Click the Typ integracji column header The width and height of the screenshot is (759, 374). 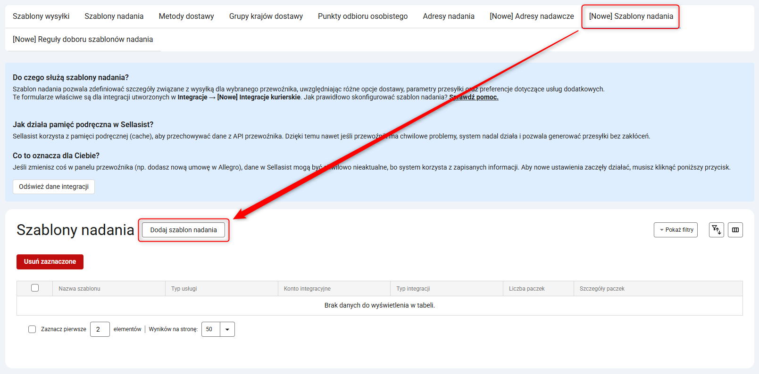[x=413, y=289]
